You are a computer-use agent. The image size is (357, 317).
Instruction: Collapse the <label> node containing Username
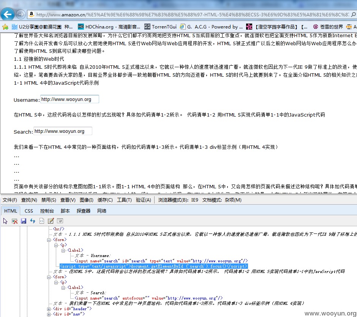[63, 251]
